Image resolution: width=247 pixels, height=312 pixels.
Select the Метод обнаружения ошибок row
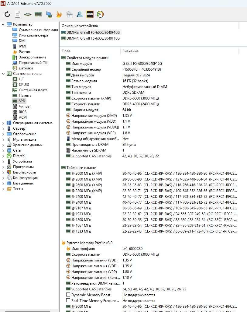[149, 139]
